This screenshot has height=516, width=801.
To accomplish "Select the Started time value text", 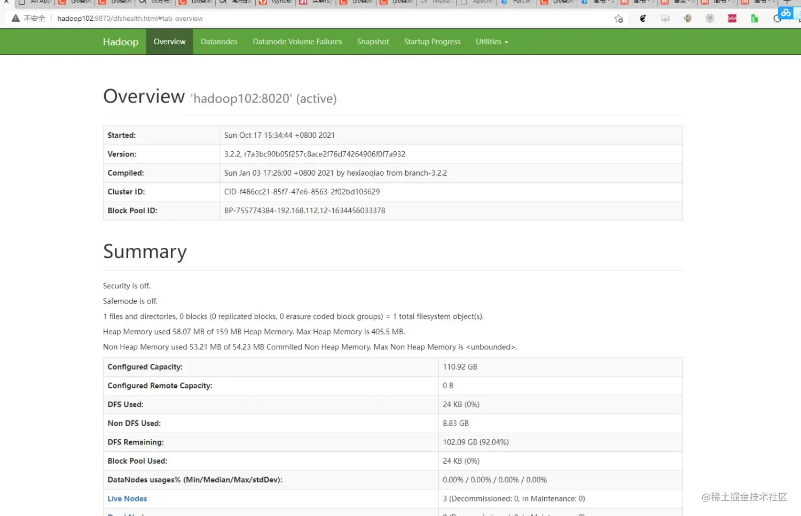I will click(279, 135).
